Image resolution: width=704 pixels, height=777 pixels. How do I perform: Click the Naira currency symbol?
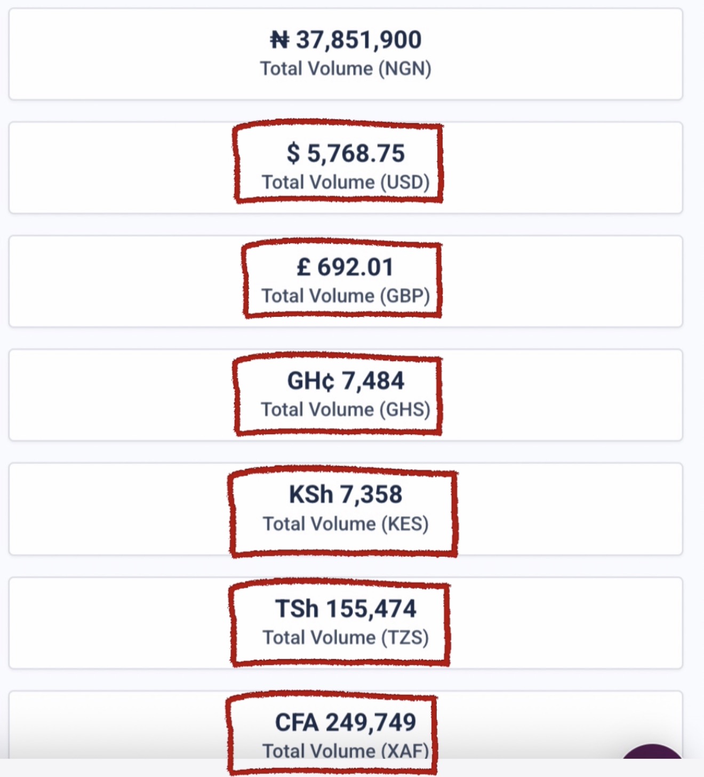(x=279, y=40)
